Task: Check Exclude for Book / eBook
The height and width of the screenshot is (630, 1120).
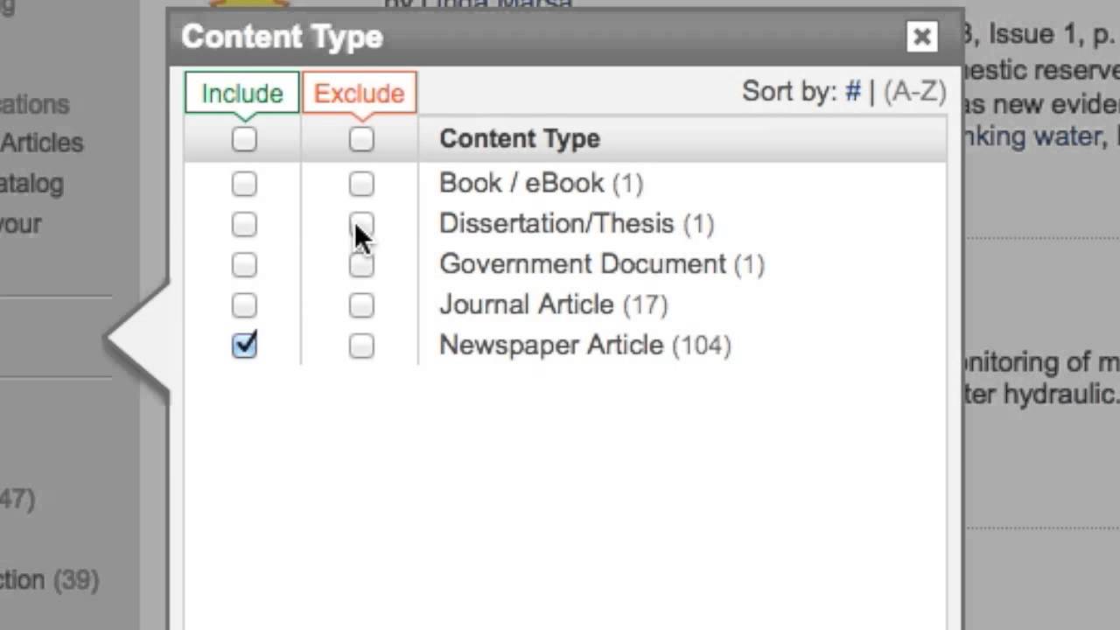Action: tap(361, 184)
